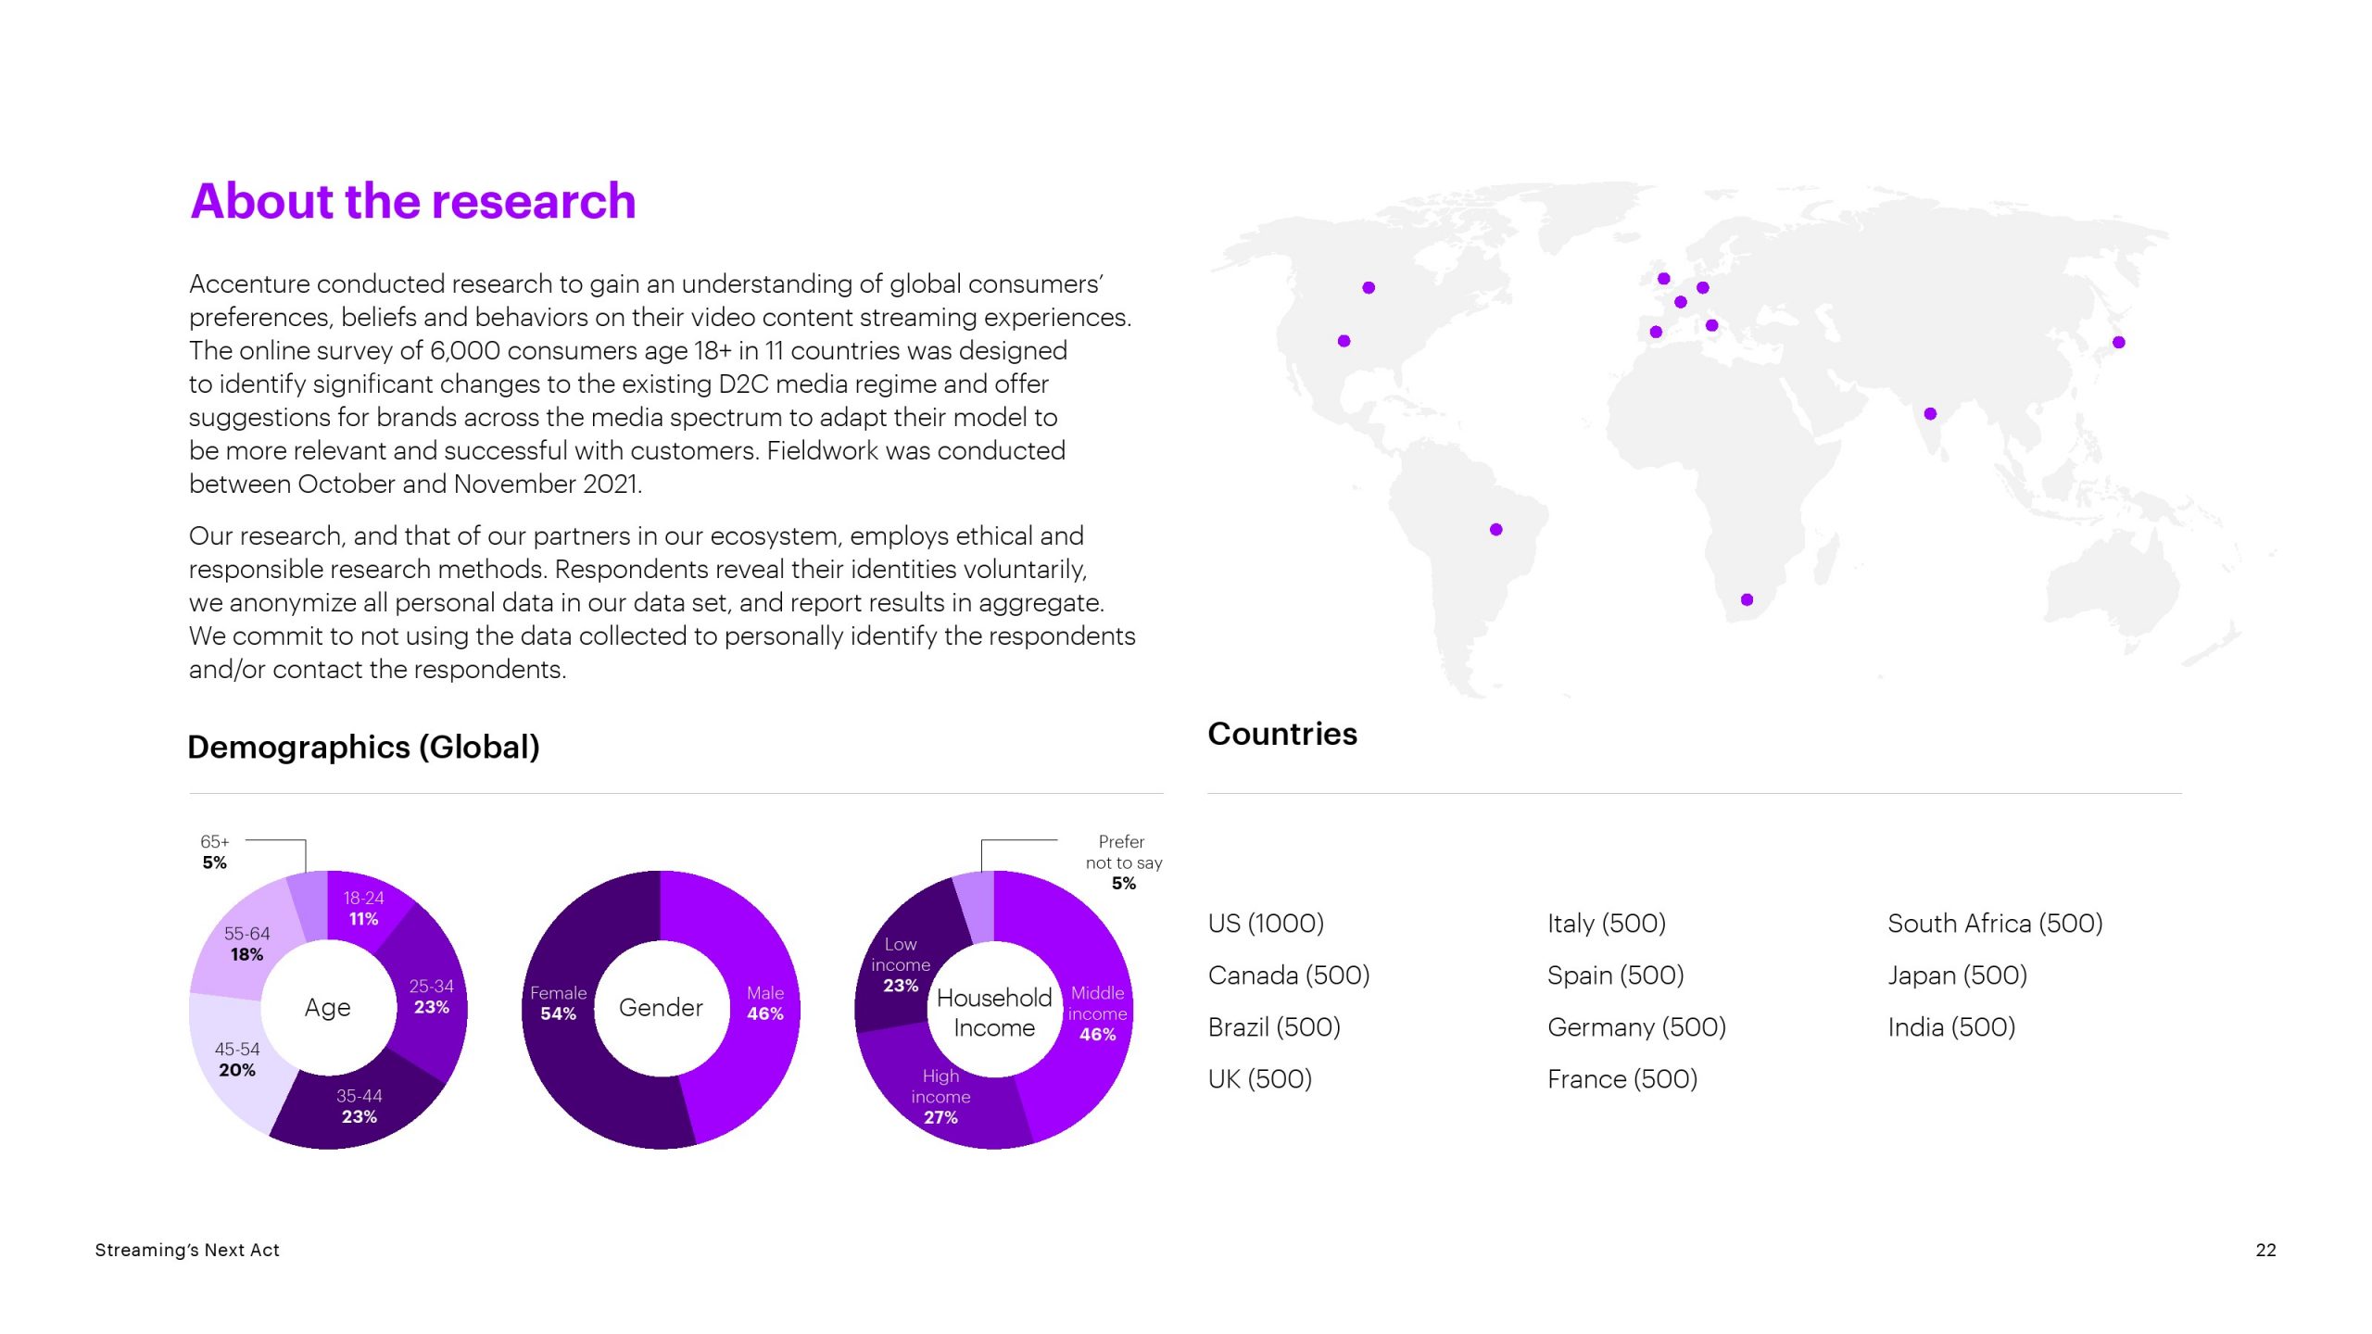
Task: Click the Demographics (Global) heading
Action: pos(363,747)
